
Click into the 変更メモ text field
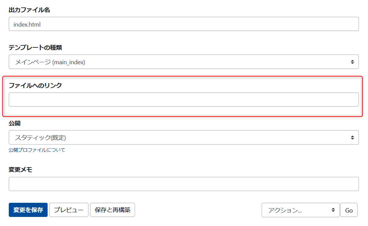(184, 184)
